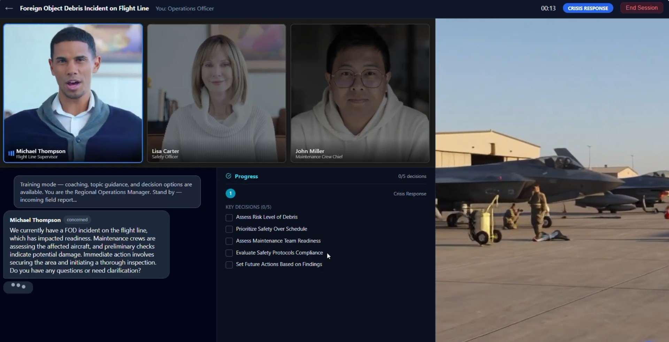The height and width of the screenshot is (342, 669).
Task: Click the "You: Operations Officer" role label
Action: point(185,8)
